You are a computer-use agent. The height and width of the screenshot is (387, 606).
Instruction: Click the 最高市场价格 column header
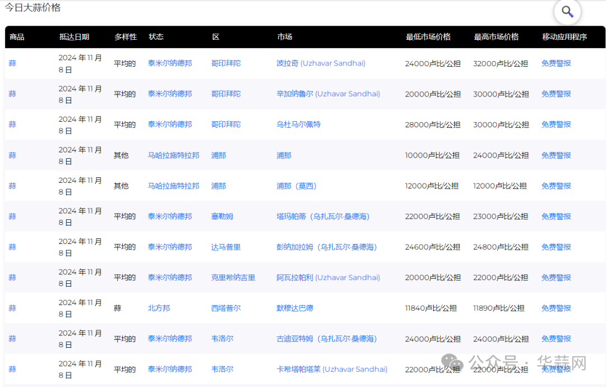[x=496, y=36]
